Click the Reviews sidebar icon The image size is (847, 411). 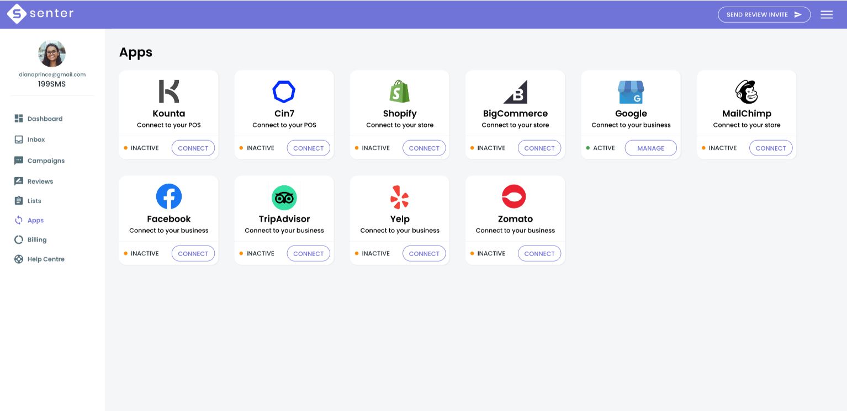click(19, 181)
